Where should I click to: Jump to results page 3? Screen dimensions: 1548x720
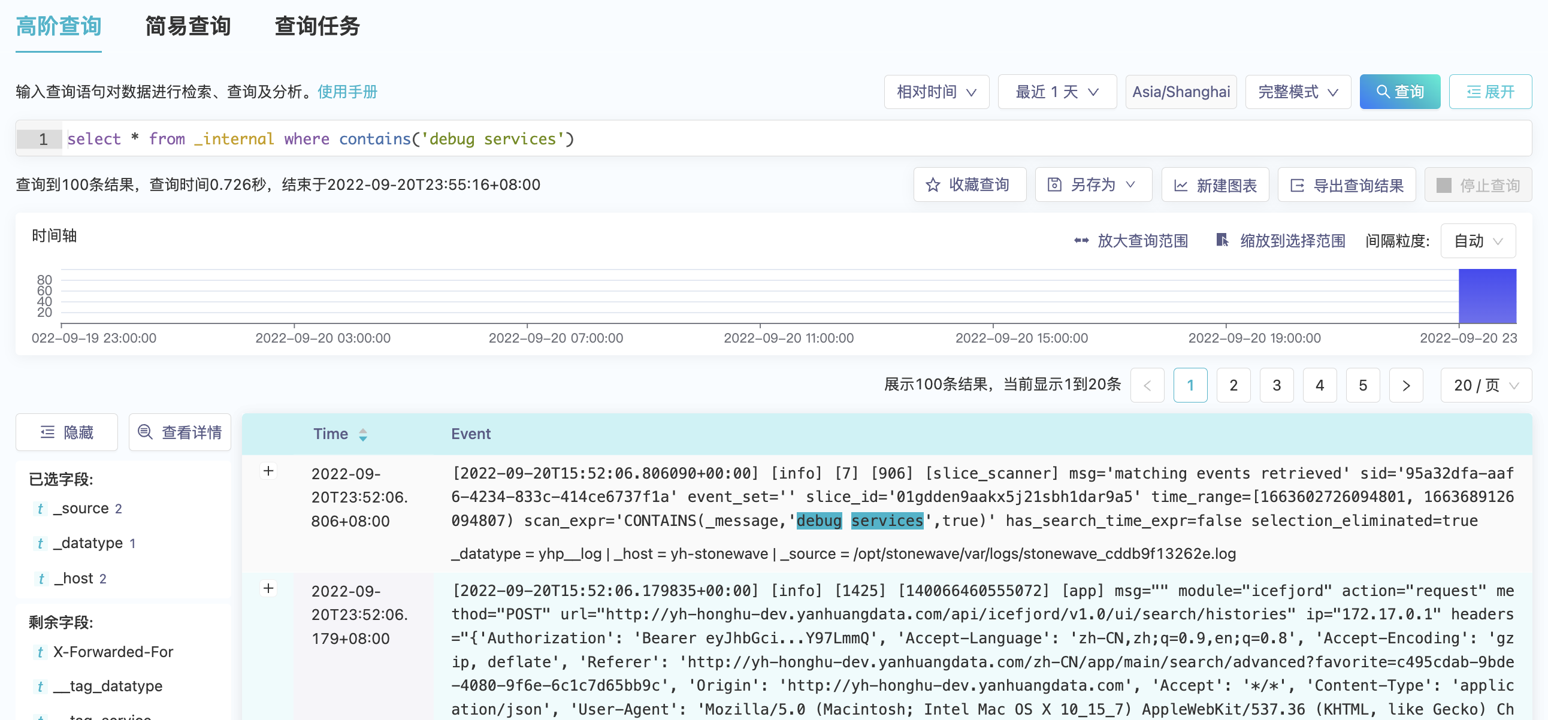[x=1277, y=385]
